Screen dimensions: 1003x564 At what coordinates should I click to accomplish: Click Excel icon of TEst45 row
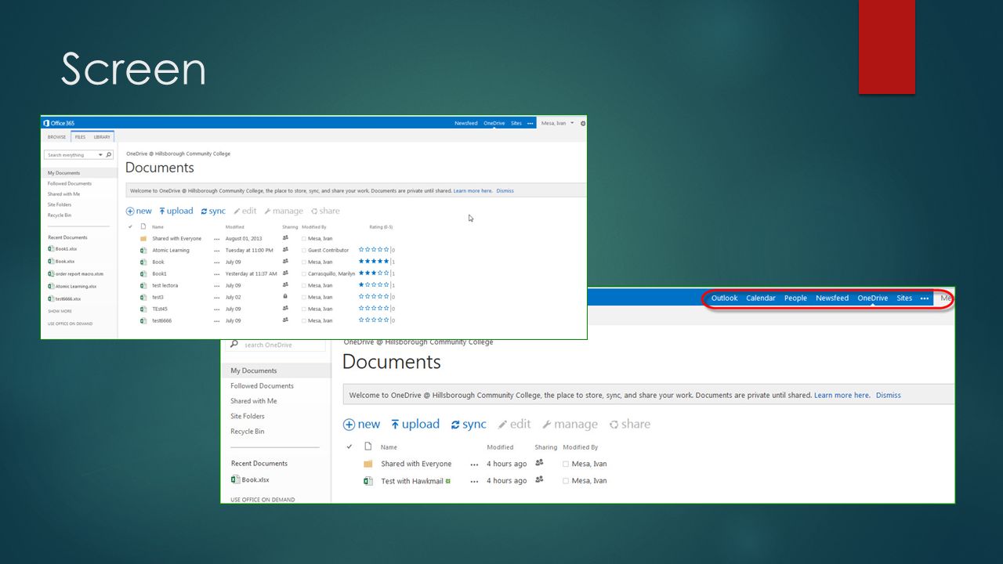(x=143, y=309)
